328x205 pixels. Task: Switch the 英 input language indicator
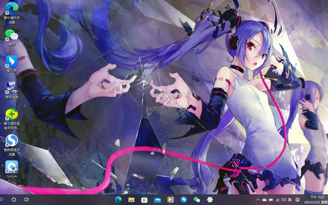tap(289, 199)
